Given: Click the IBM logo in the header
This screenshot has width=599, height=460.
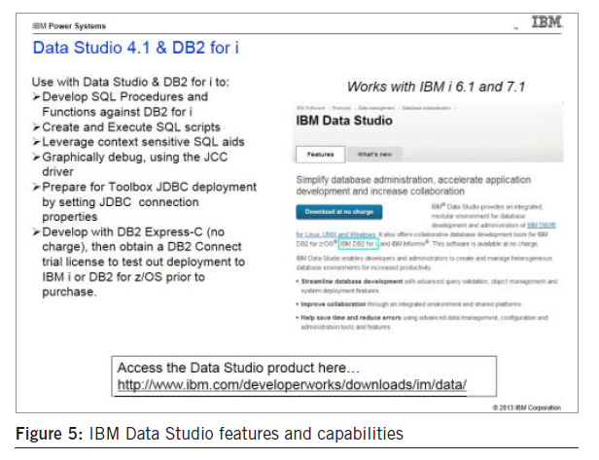Looking at the screenshot, I should [547, 21].
